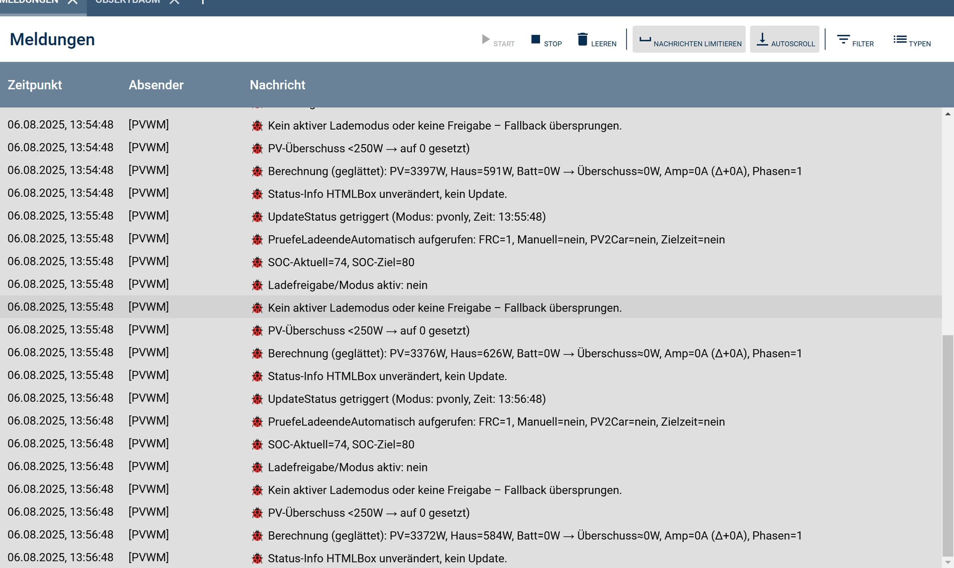Click the Nachricht column header
The width and height of the screenshot is (954, 568).
[x=277, y=85]
